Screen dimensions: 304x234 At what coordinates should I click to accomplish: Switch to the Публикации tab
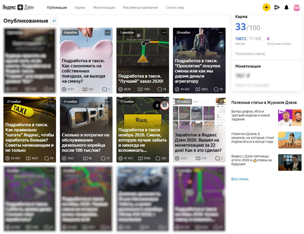[57, 8]
